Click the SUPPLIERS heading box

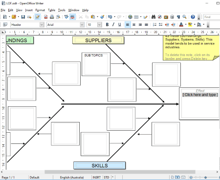(98, 40)
